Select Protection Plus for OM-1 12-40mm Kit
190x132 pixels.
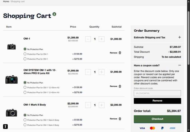click(x=25, y=92)
